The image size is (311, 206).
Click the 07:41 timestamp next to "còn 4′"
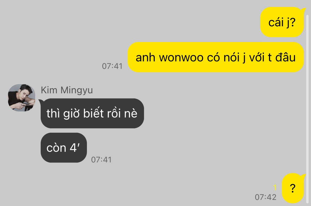click(101, 159)
